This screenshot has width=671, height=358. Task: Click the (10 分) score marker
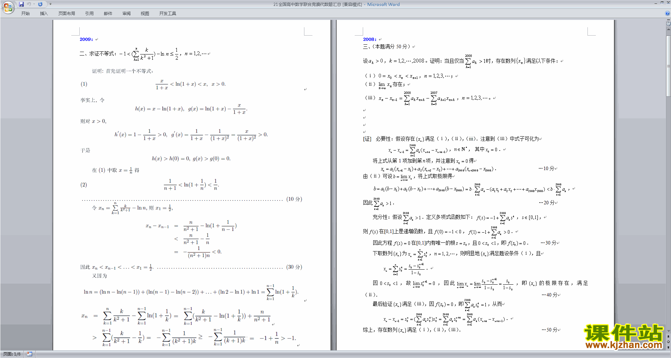(294, 199)
